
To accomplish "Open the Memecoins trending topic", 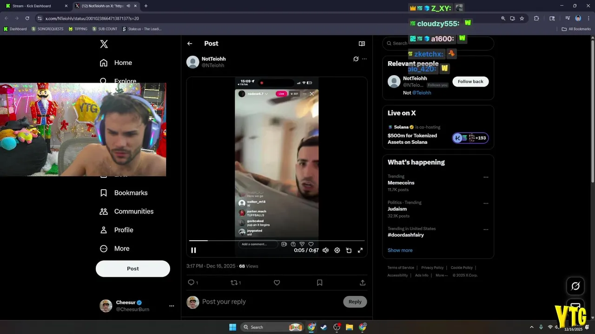I will click(401, 183).
